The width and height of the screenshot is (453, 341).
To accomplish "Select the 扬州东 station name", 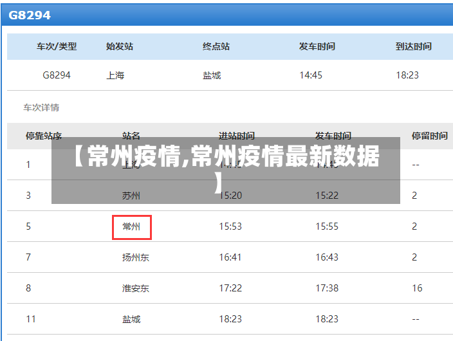I will pyautogui.click(x=136, y=257).
